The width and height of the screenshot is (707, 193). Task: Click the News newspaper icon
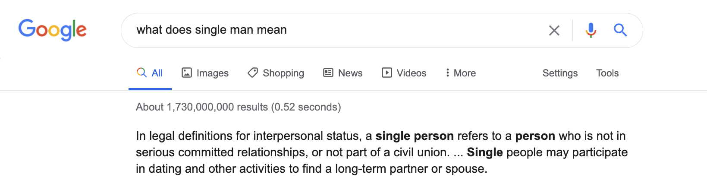(x=328, y=73)
